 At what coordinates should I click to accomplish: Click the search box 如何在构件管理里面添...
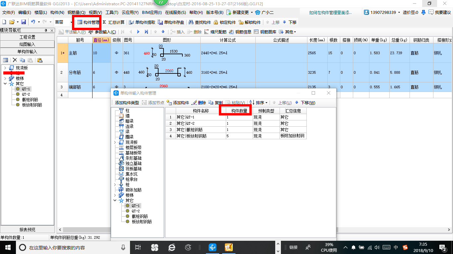[x=331, y=13]
